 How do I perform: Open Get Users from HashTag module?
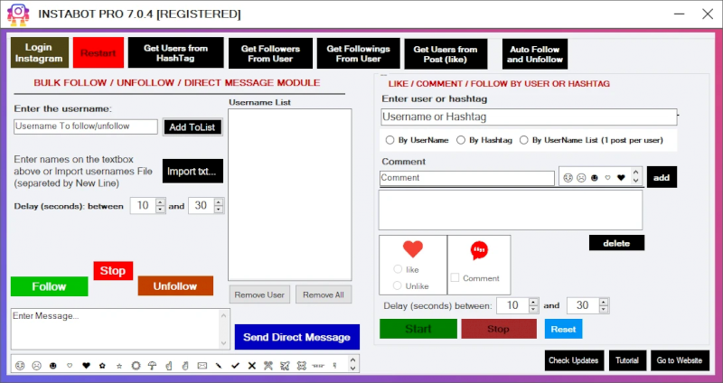tap(175, 53)
